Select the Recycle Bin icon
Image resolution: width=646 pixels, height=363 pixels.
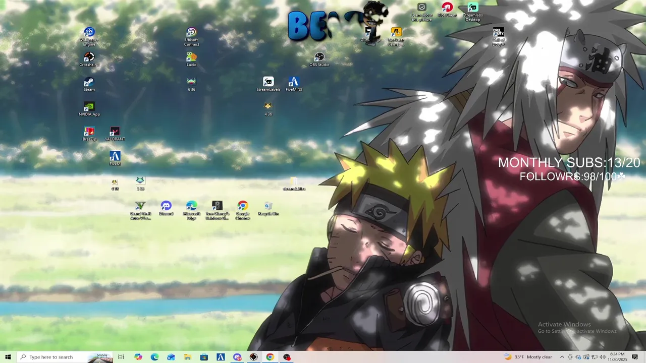268,208
